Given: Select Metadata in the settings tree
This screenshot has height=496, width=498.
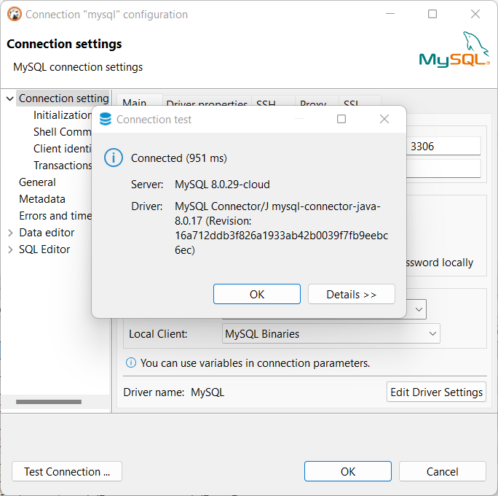Looking at the screenshot, I should (x=42, y=199).
